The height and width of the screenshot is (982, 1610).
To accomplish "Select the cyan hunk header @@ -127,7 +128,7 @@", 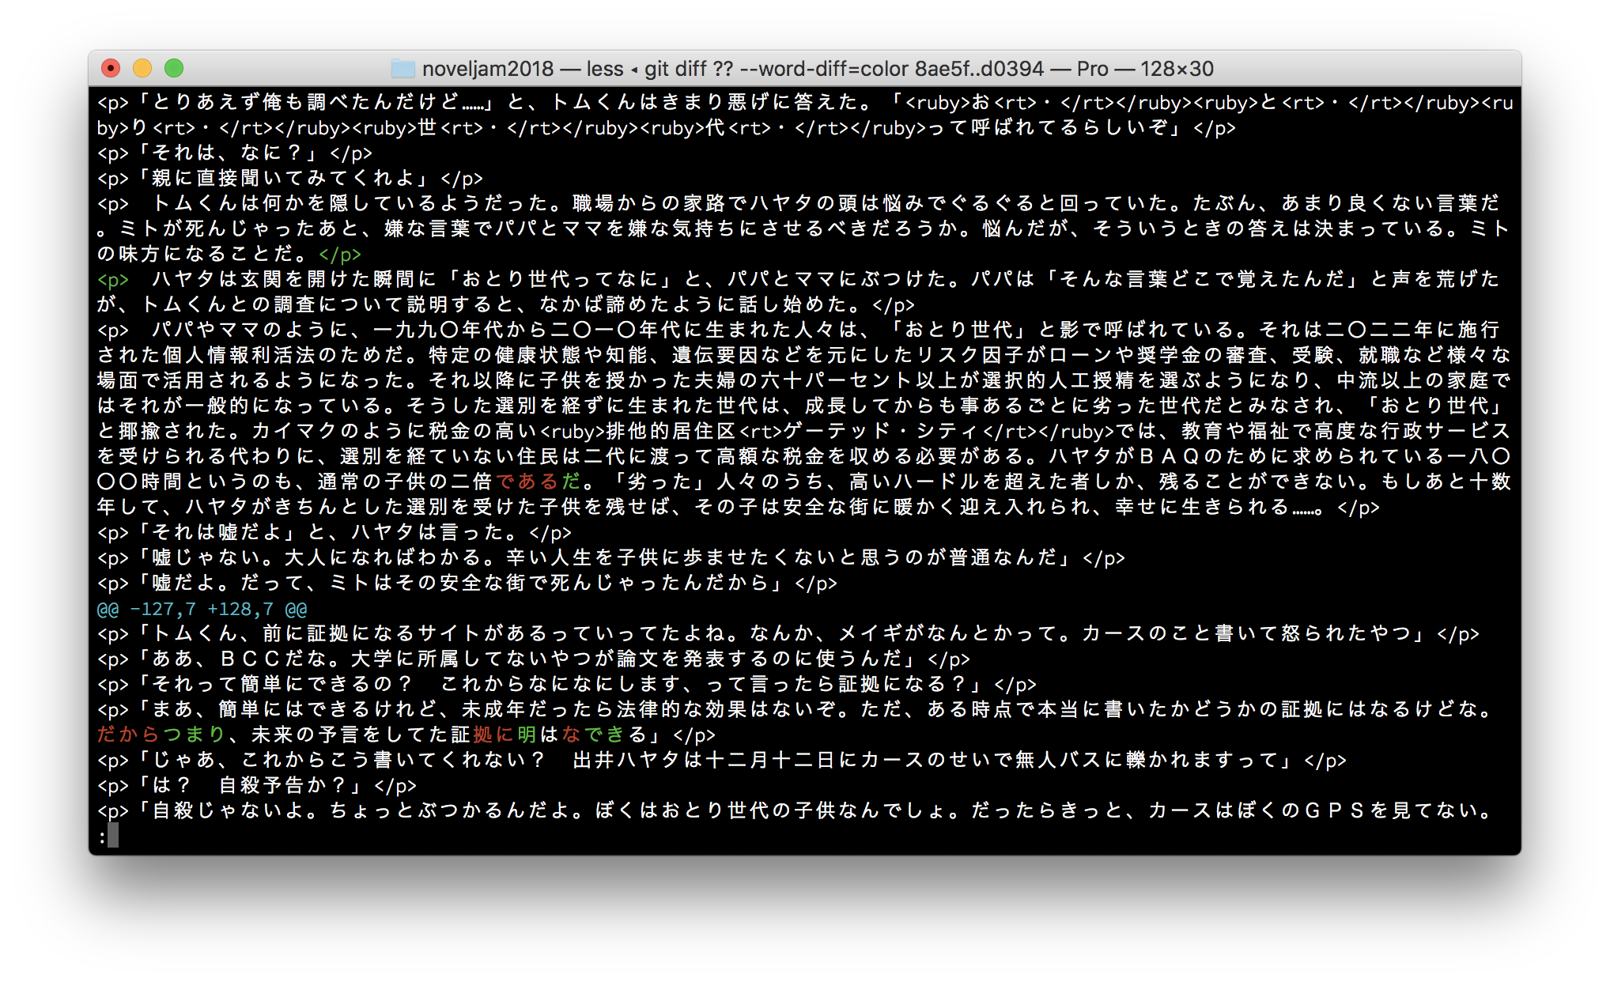I will click(202, 609).
